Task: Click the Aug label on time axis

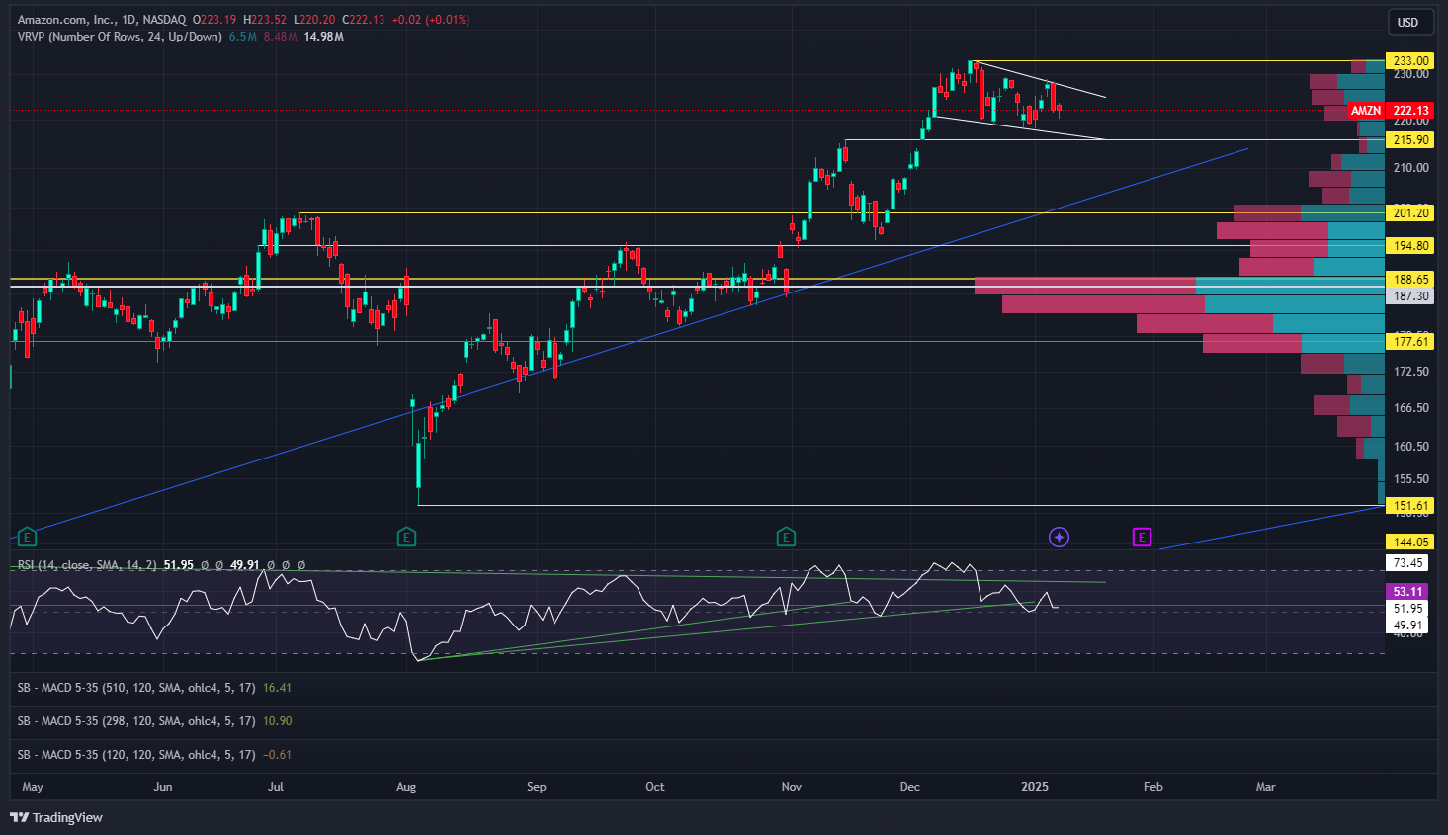Action: point(406,788)
